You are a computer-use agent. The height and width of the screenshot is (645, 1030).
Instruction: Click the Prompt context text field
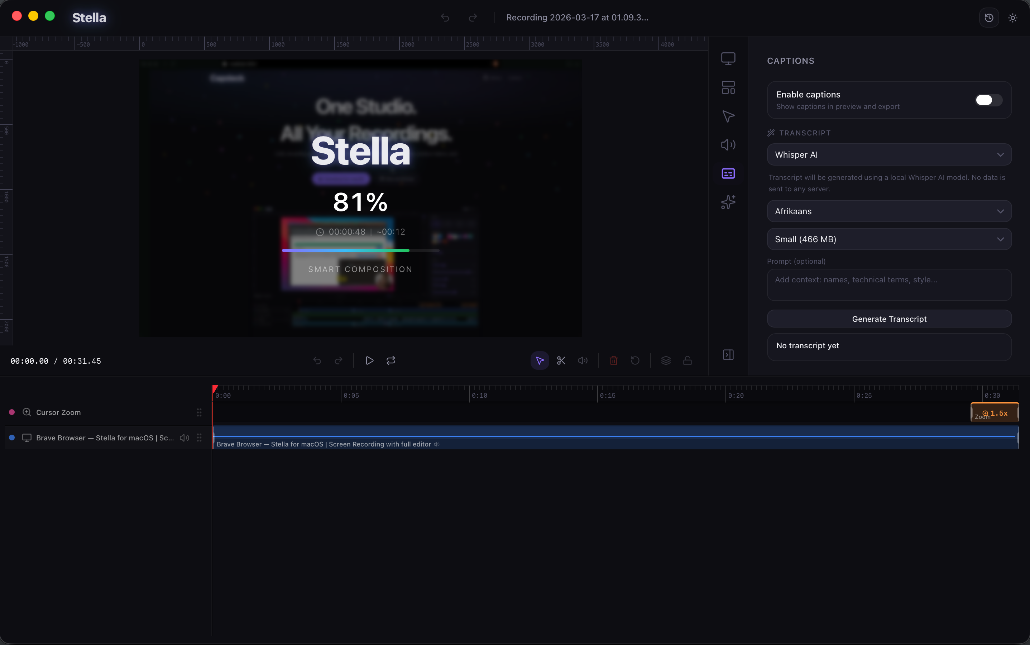889,285
